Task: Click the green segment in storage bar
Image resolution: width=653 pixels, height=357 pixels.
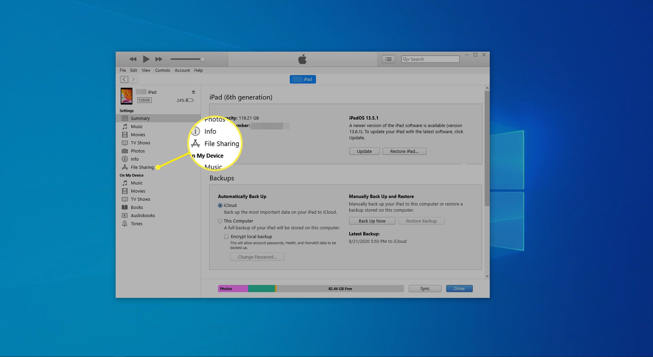Action: point(261,289)
